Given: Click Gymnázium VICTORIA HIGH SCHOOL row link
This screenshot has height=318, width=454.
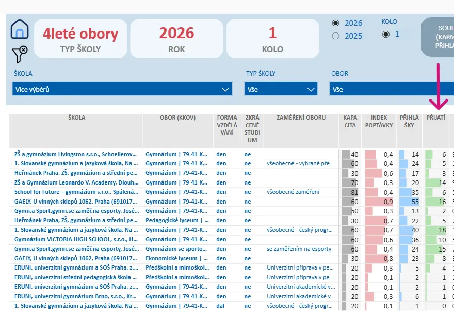Looking at the screenshot, I should (76, 239).
